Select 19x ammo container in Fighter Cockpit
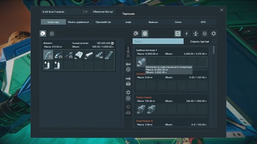 click(x=151, y=109)
